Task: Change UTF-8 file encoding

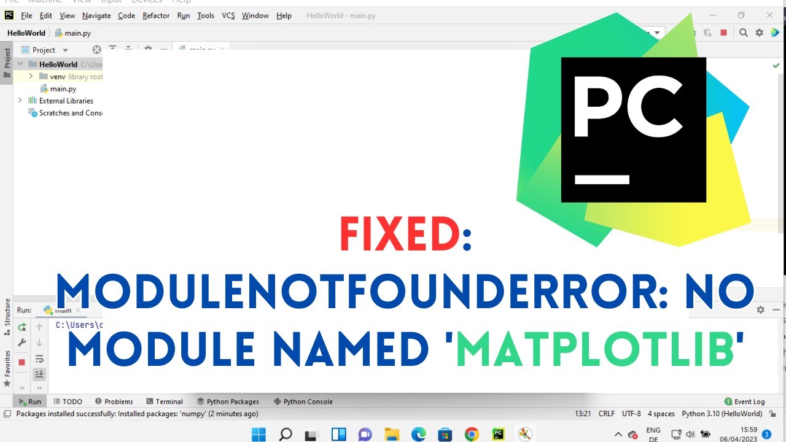Action: (x=631, y=414)
